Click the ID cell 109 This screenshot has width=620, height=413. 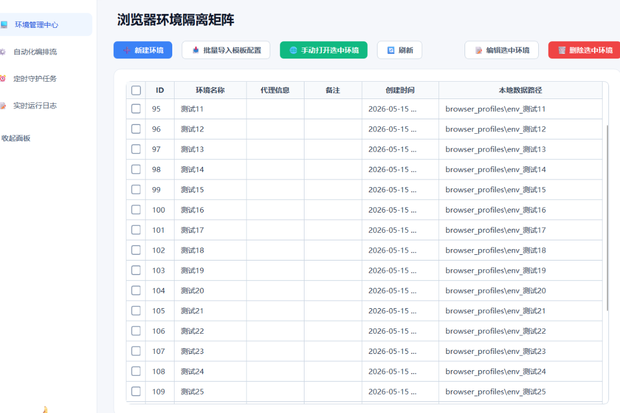tap(159, 392)
